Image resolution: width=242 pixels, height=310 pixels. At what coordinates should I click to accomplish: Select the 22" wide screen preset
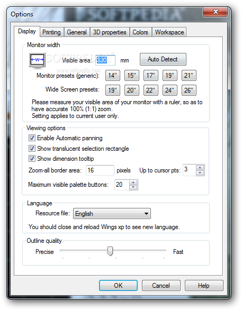150,90
